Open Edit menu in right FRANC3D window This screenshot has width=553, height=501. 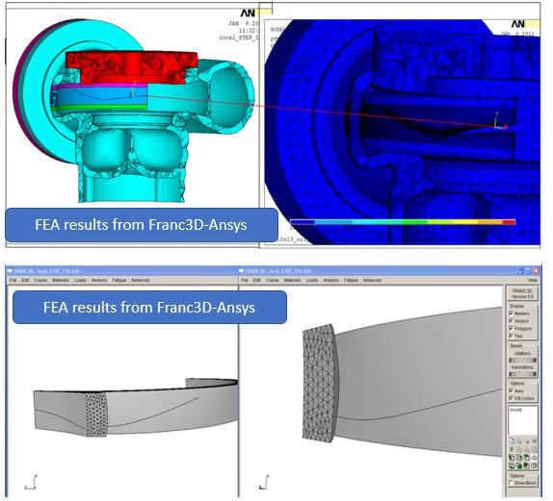click(256, 280)
